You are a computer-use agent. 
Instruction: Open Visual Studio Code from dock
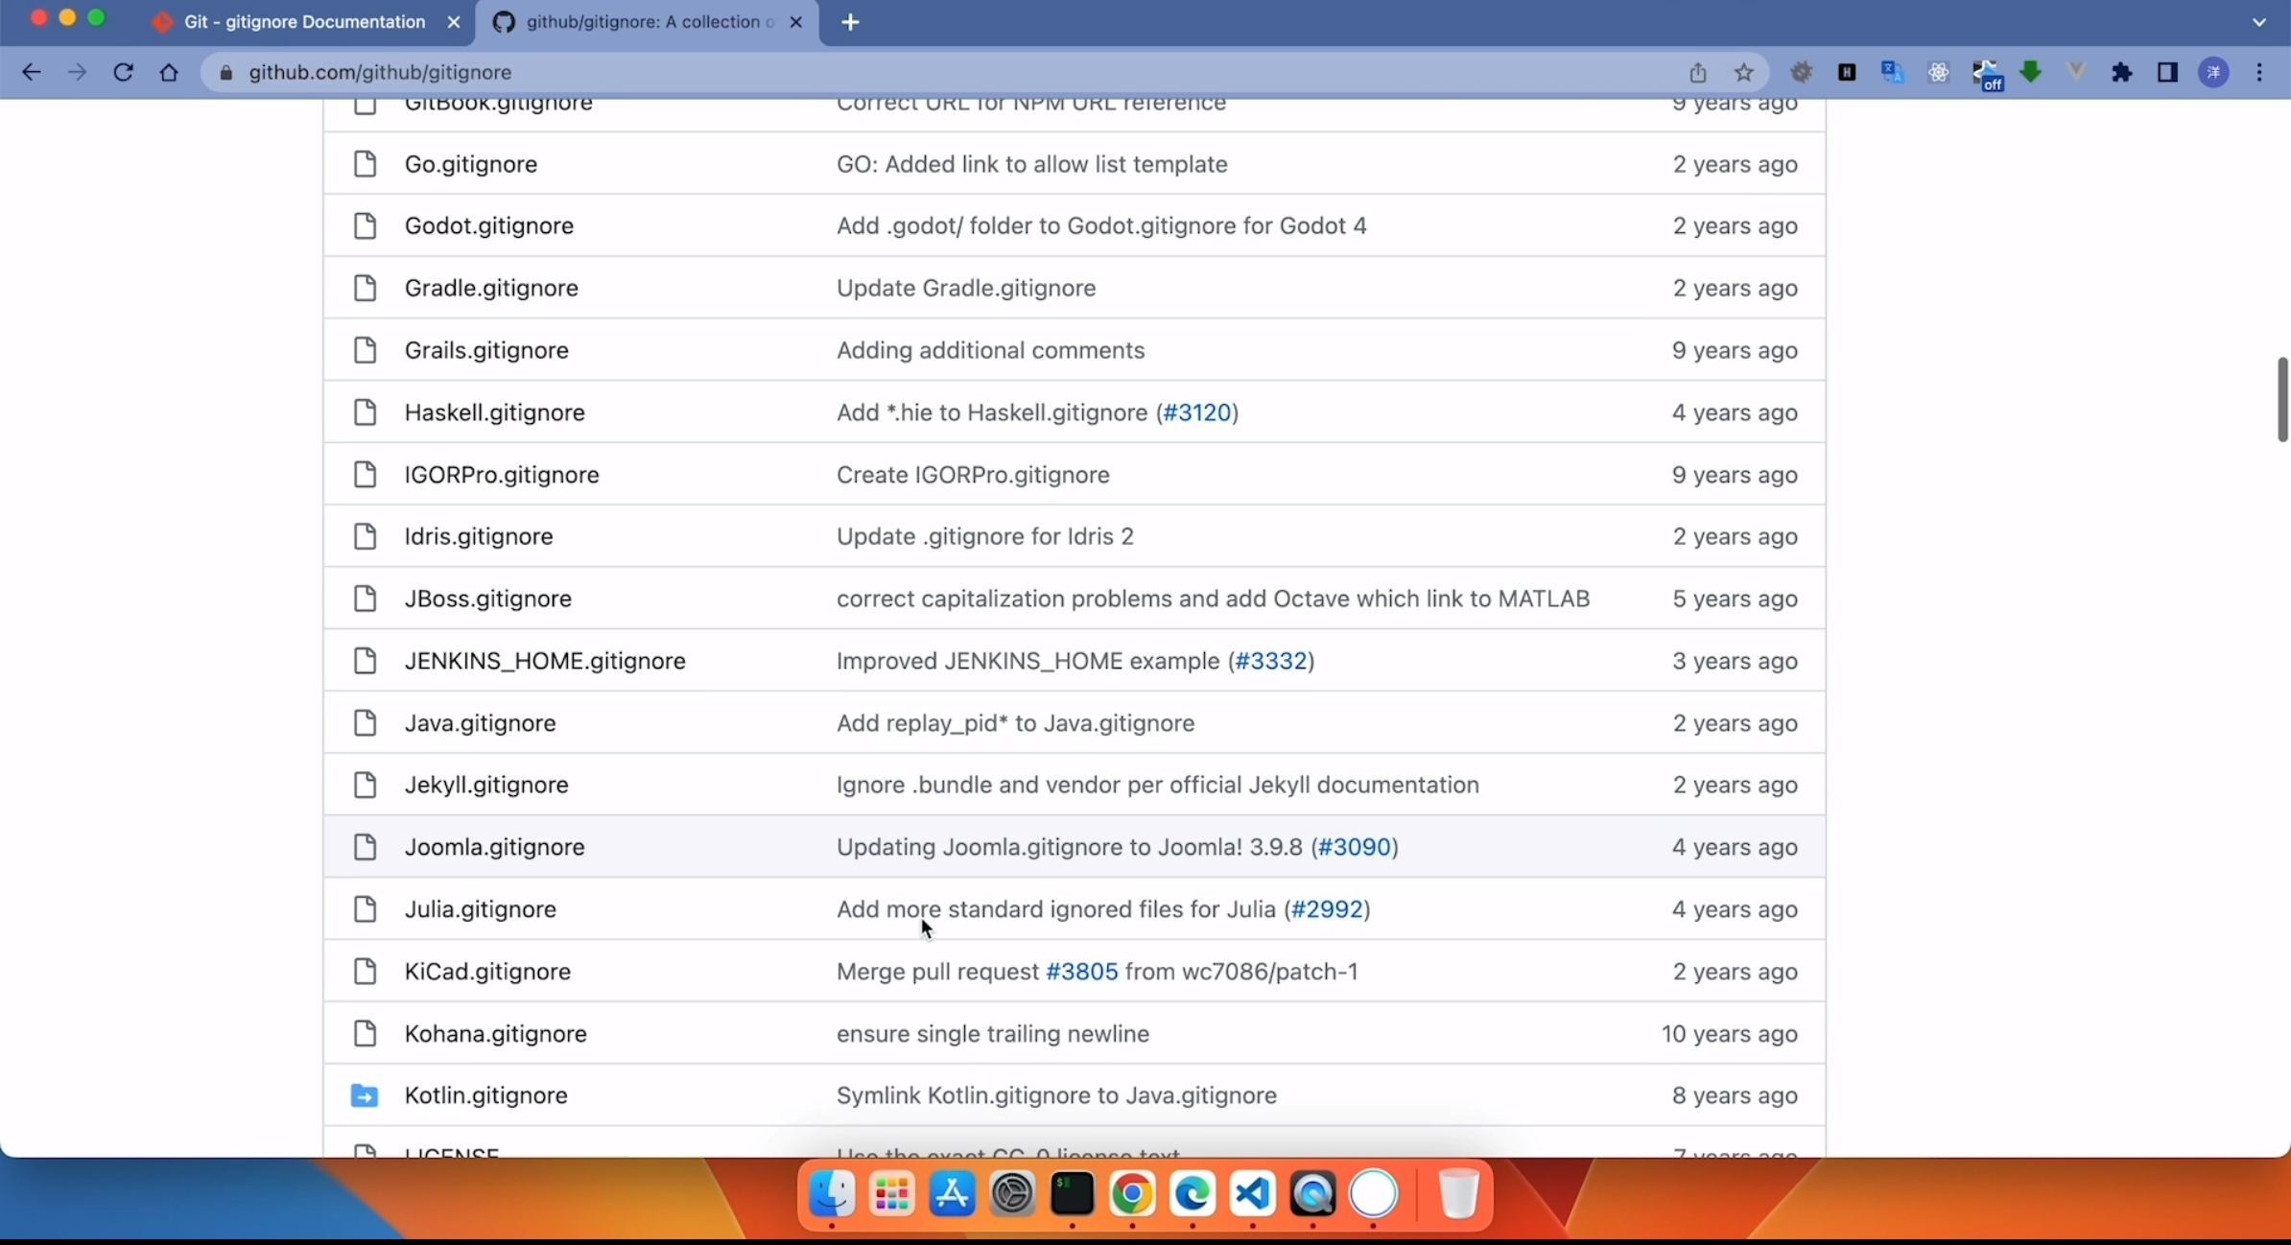point(1252,1194)
